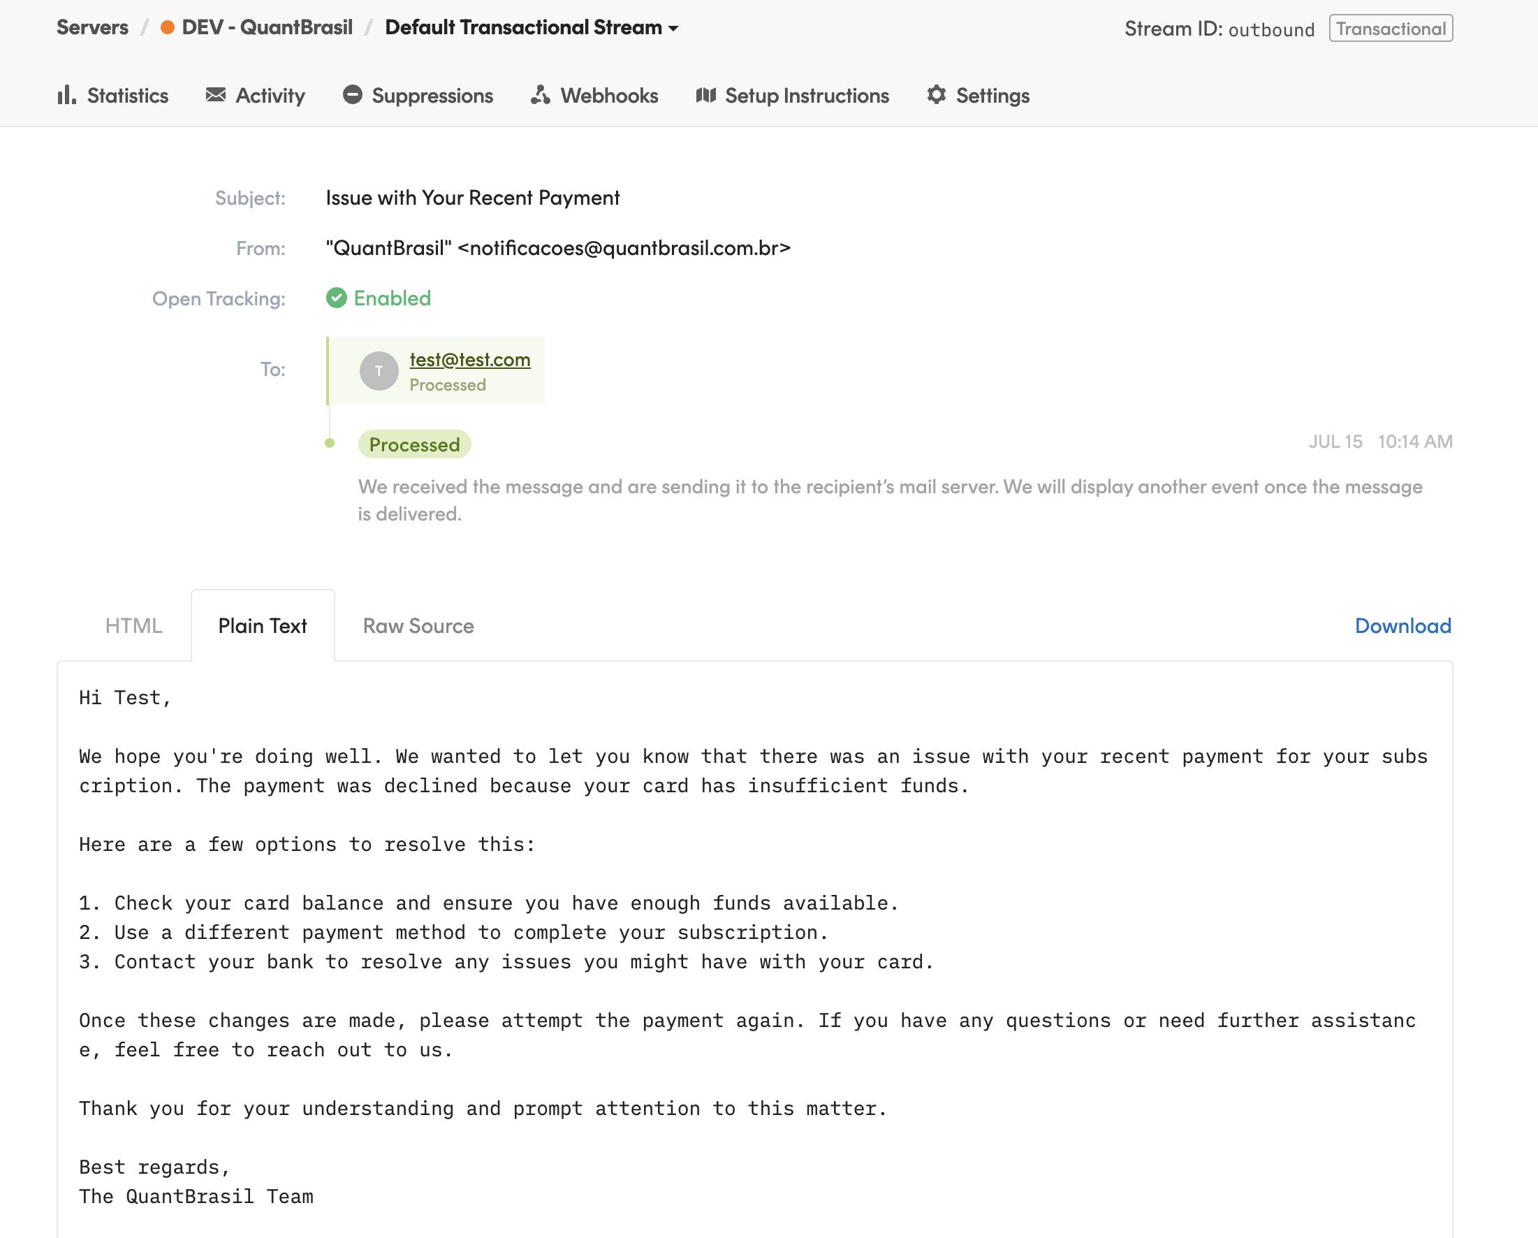Click the Download link
Image resolution: width=1538 pixels, height=1238 pixels.
tap(1402, 627)
